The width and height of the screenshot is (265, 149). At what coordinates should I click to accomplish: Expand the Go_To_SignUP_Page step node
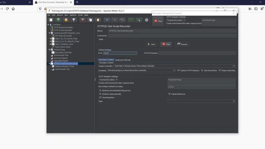[51, 41]
